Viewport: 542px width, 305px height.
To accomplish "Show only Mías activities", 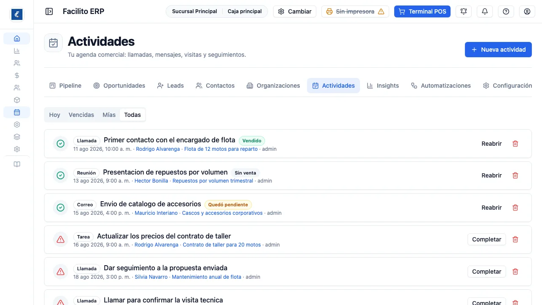I will point(109,115).
